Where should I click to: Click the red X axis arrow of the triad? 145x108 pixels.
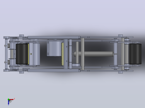tap(11, 99)
